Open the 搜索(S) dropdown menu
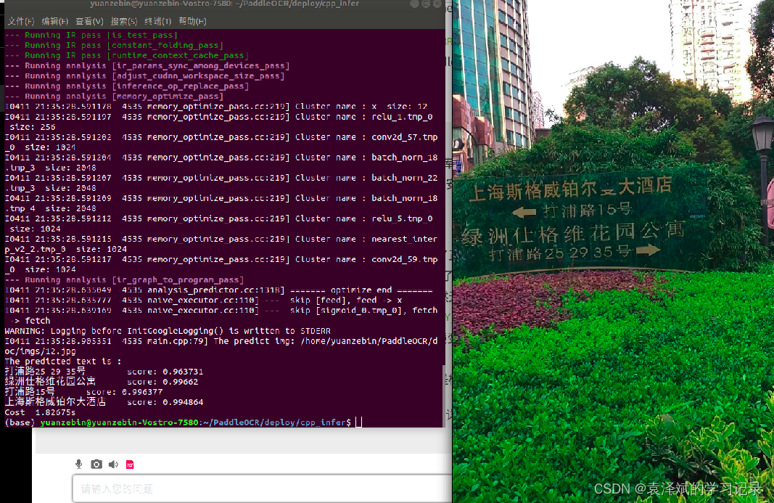Screen dimensions: 774x503 point(123,21)
